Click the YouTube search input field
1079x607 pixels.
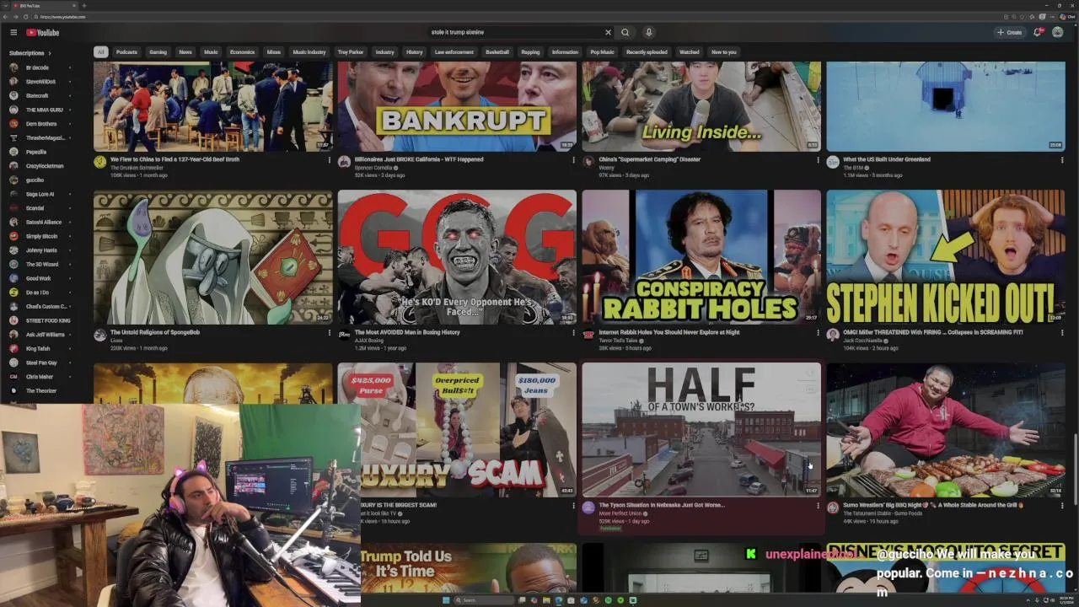[514, 32]
